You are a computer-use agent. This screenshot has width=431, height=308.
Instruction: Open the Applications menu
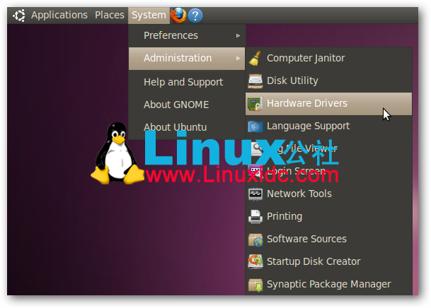point(59,15)
